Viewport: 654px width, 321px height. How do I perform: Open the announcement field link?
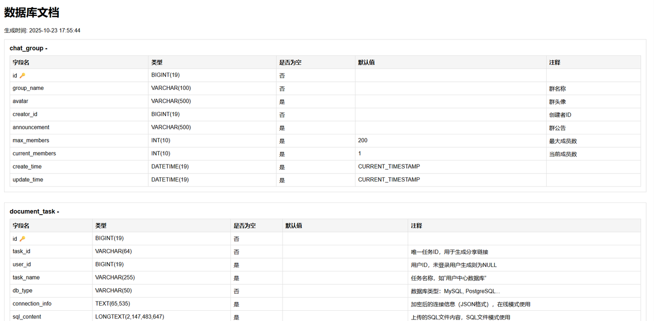[x=30, y=127]
